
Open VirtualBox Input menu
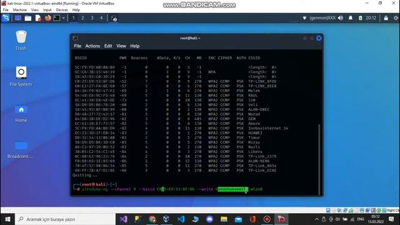[x=47, y=10]
